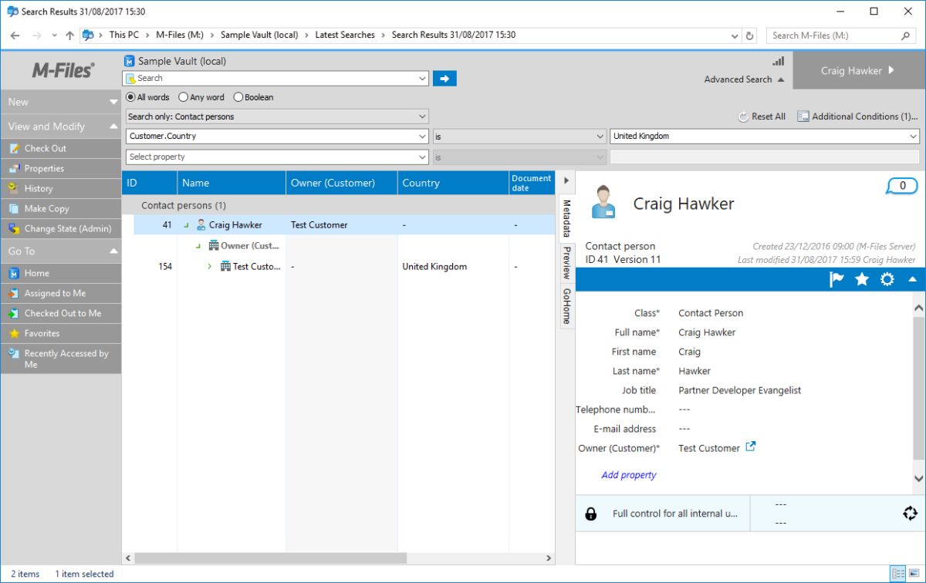Open Properties in the sidebar
The image size is (926, 583).
pos(60,168)
